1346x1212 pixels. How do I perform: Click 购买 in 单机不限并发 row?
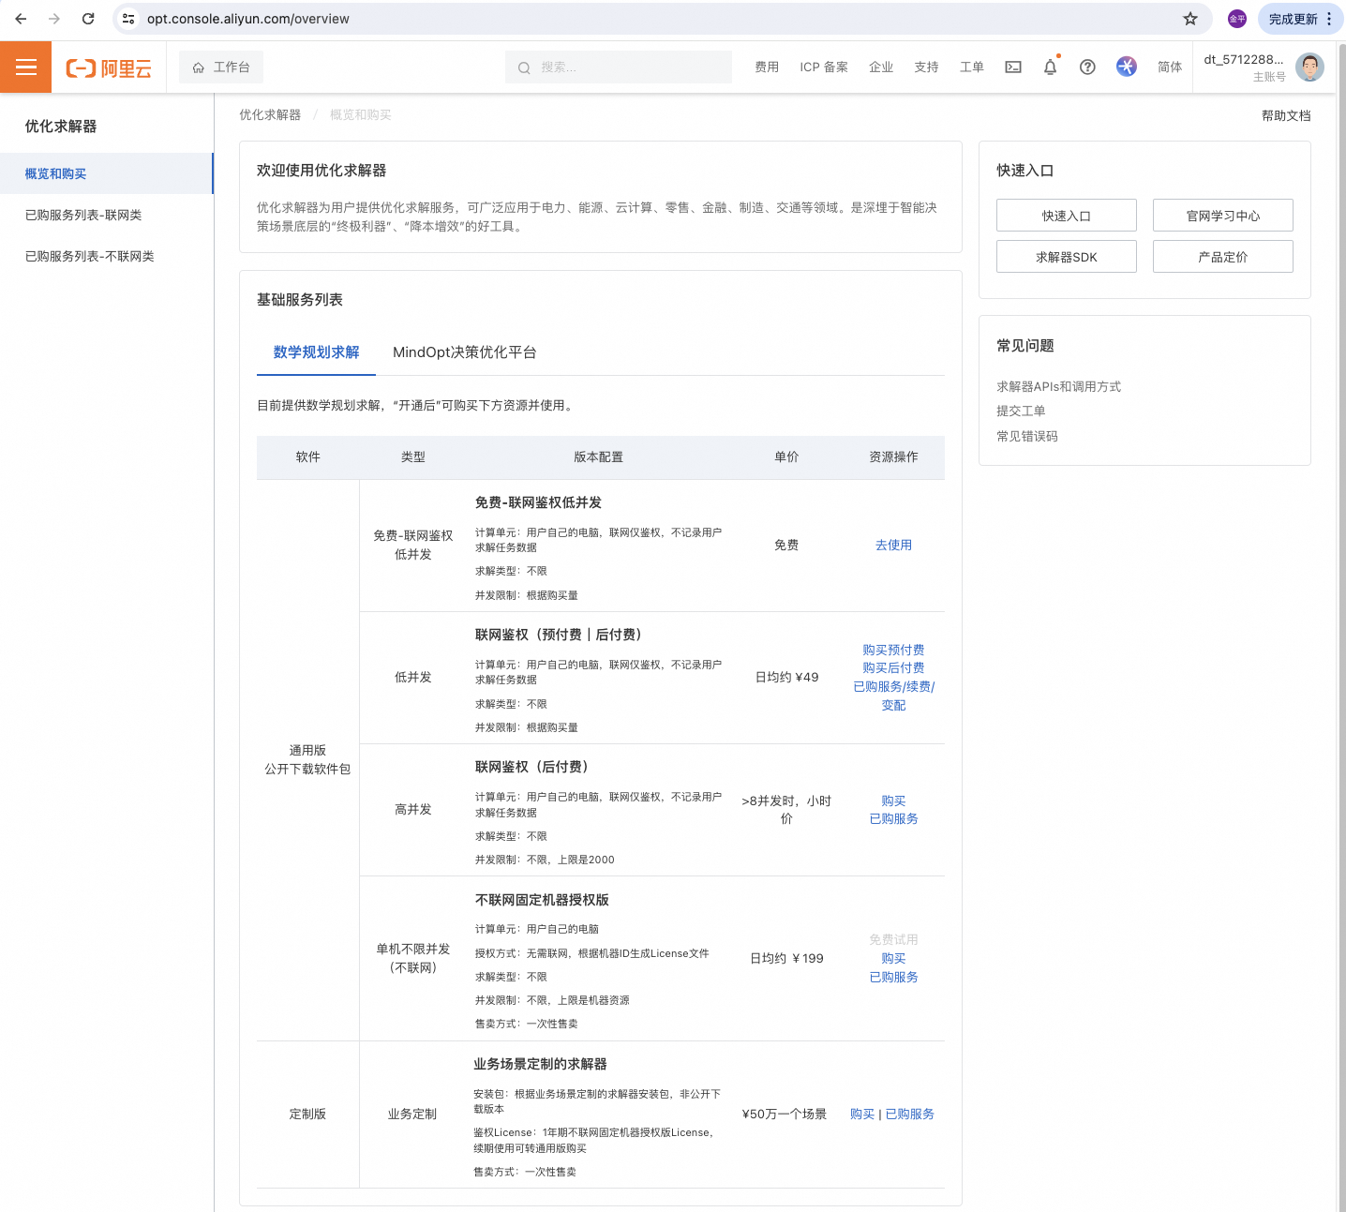point(893,958)
